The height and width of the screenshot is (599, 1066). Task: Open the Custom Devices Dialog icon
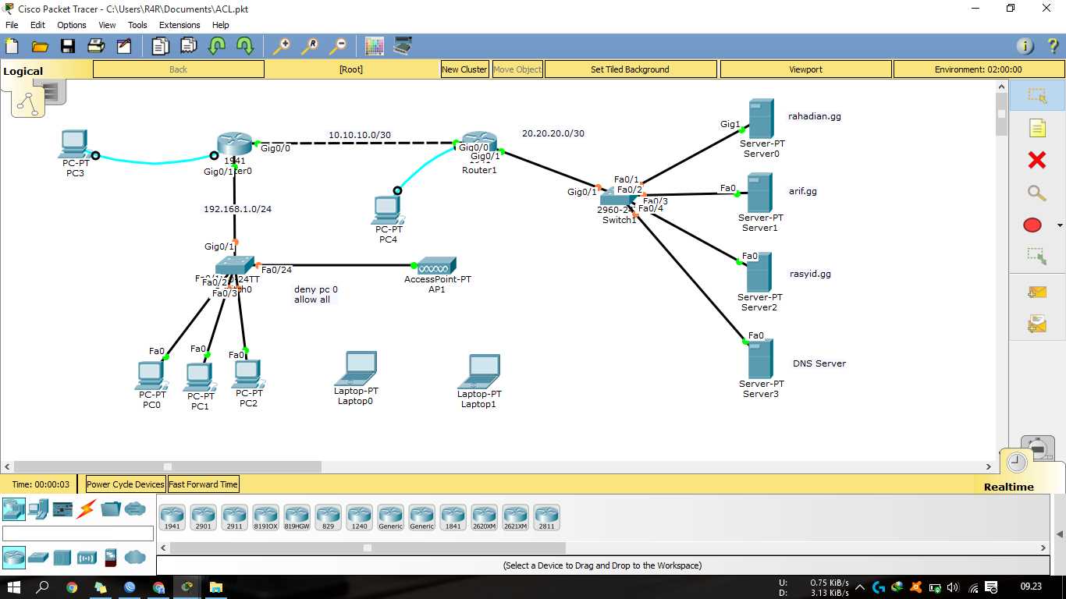(x=403, y=46)
